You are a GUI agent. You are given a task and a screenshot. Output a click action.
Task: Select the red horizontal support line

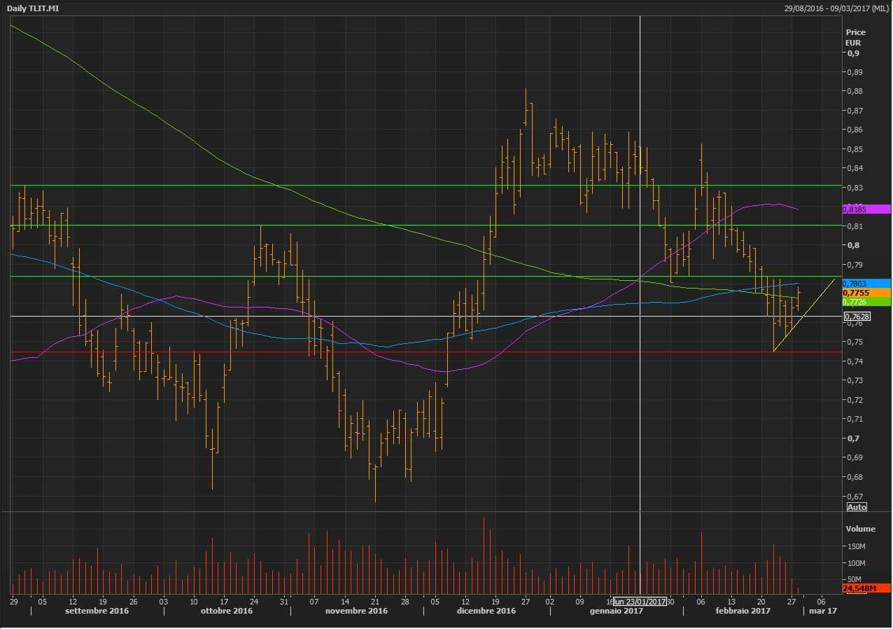pyautogui.click(x=420, y=352)
